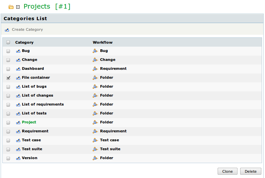This screenshot has width=265, height=178.
Task: Click the orange folder icon near Projects
Action: pyautogui.click(x=11, y=7)
